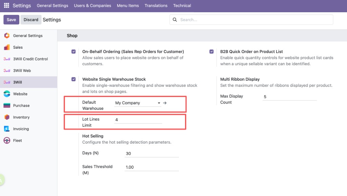Click the 3Will Credit Control logo icon
Image resolution: width=347 pixels, height=196 pixels.
tap(7, 59)
